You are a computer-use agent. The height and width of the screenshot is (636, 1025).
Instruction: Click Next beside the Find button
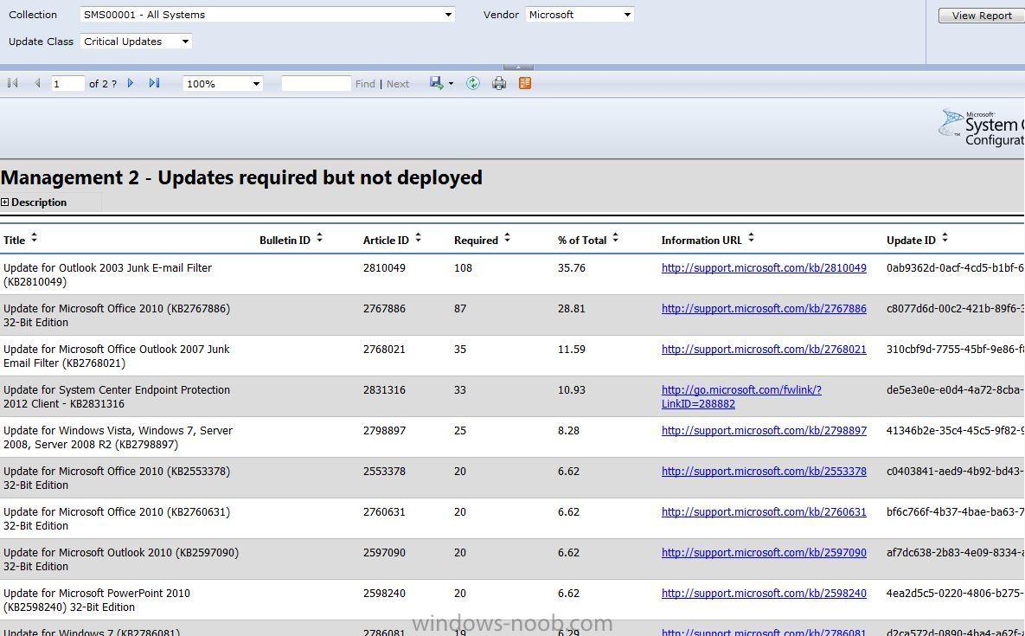click(x=397, y=84)
